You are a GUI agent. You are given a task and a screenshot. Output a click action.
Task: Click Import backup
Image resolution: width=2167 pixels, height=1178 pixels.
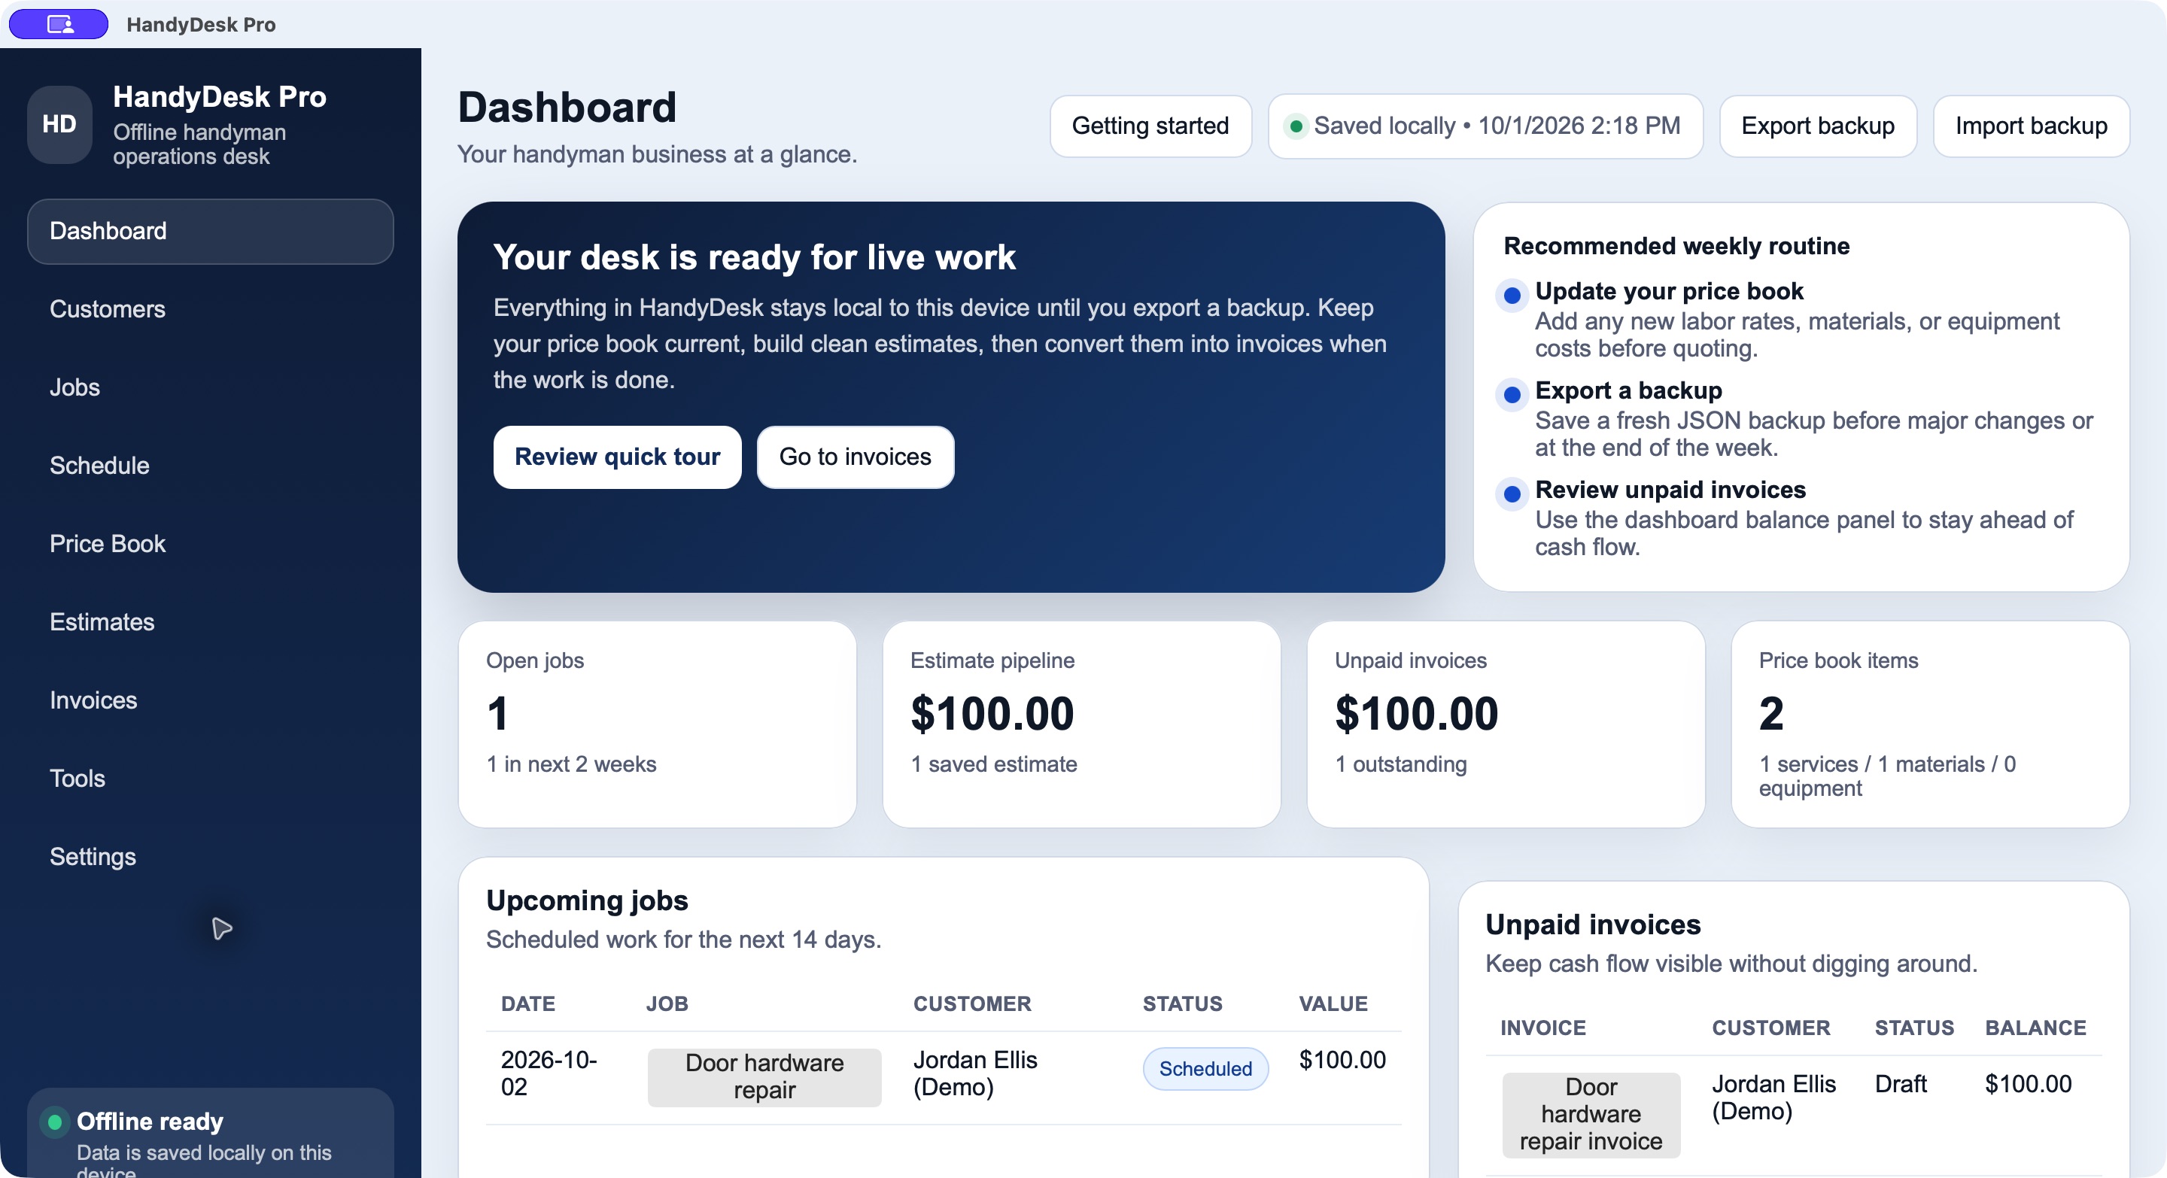pyautogui.click(x=2031, y=126)
